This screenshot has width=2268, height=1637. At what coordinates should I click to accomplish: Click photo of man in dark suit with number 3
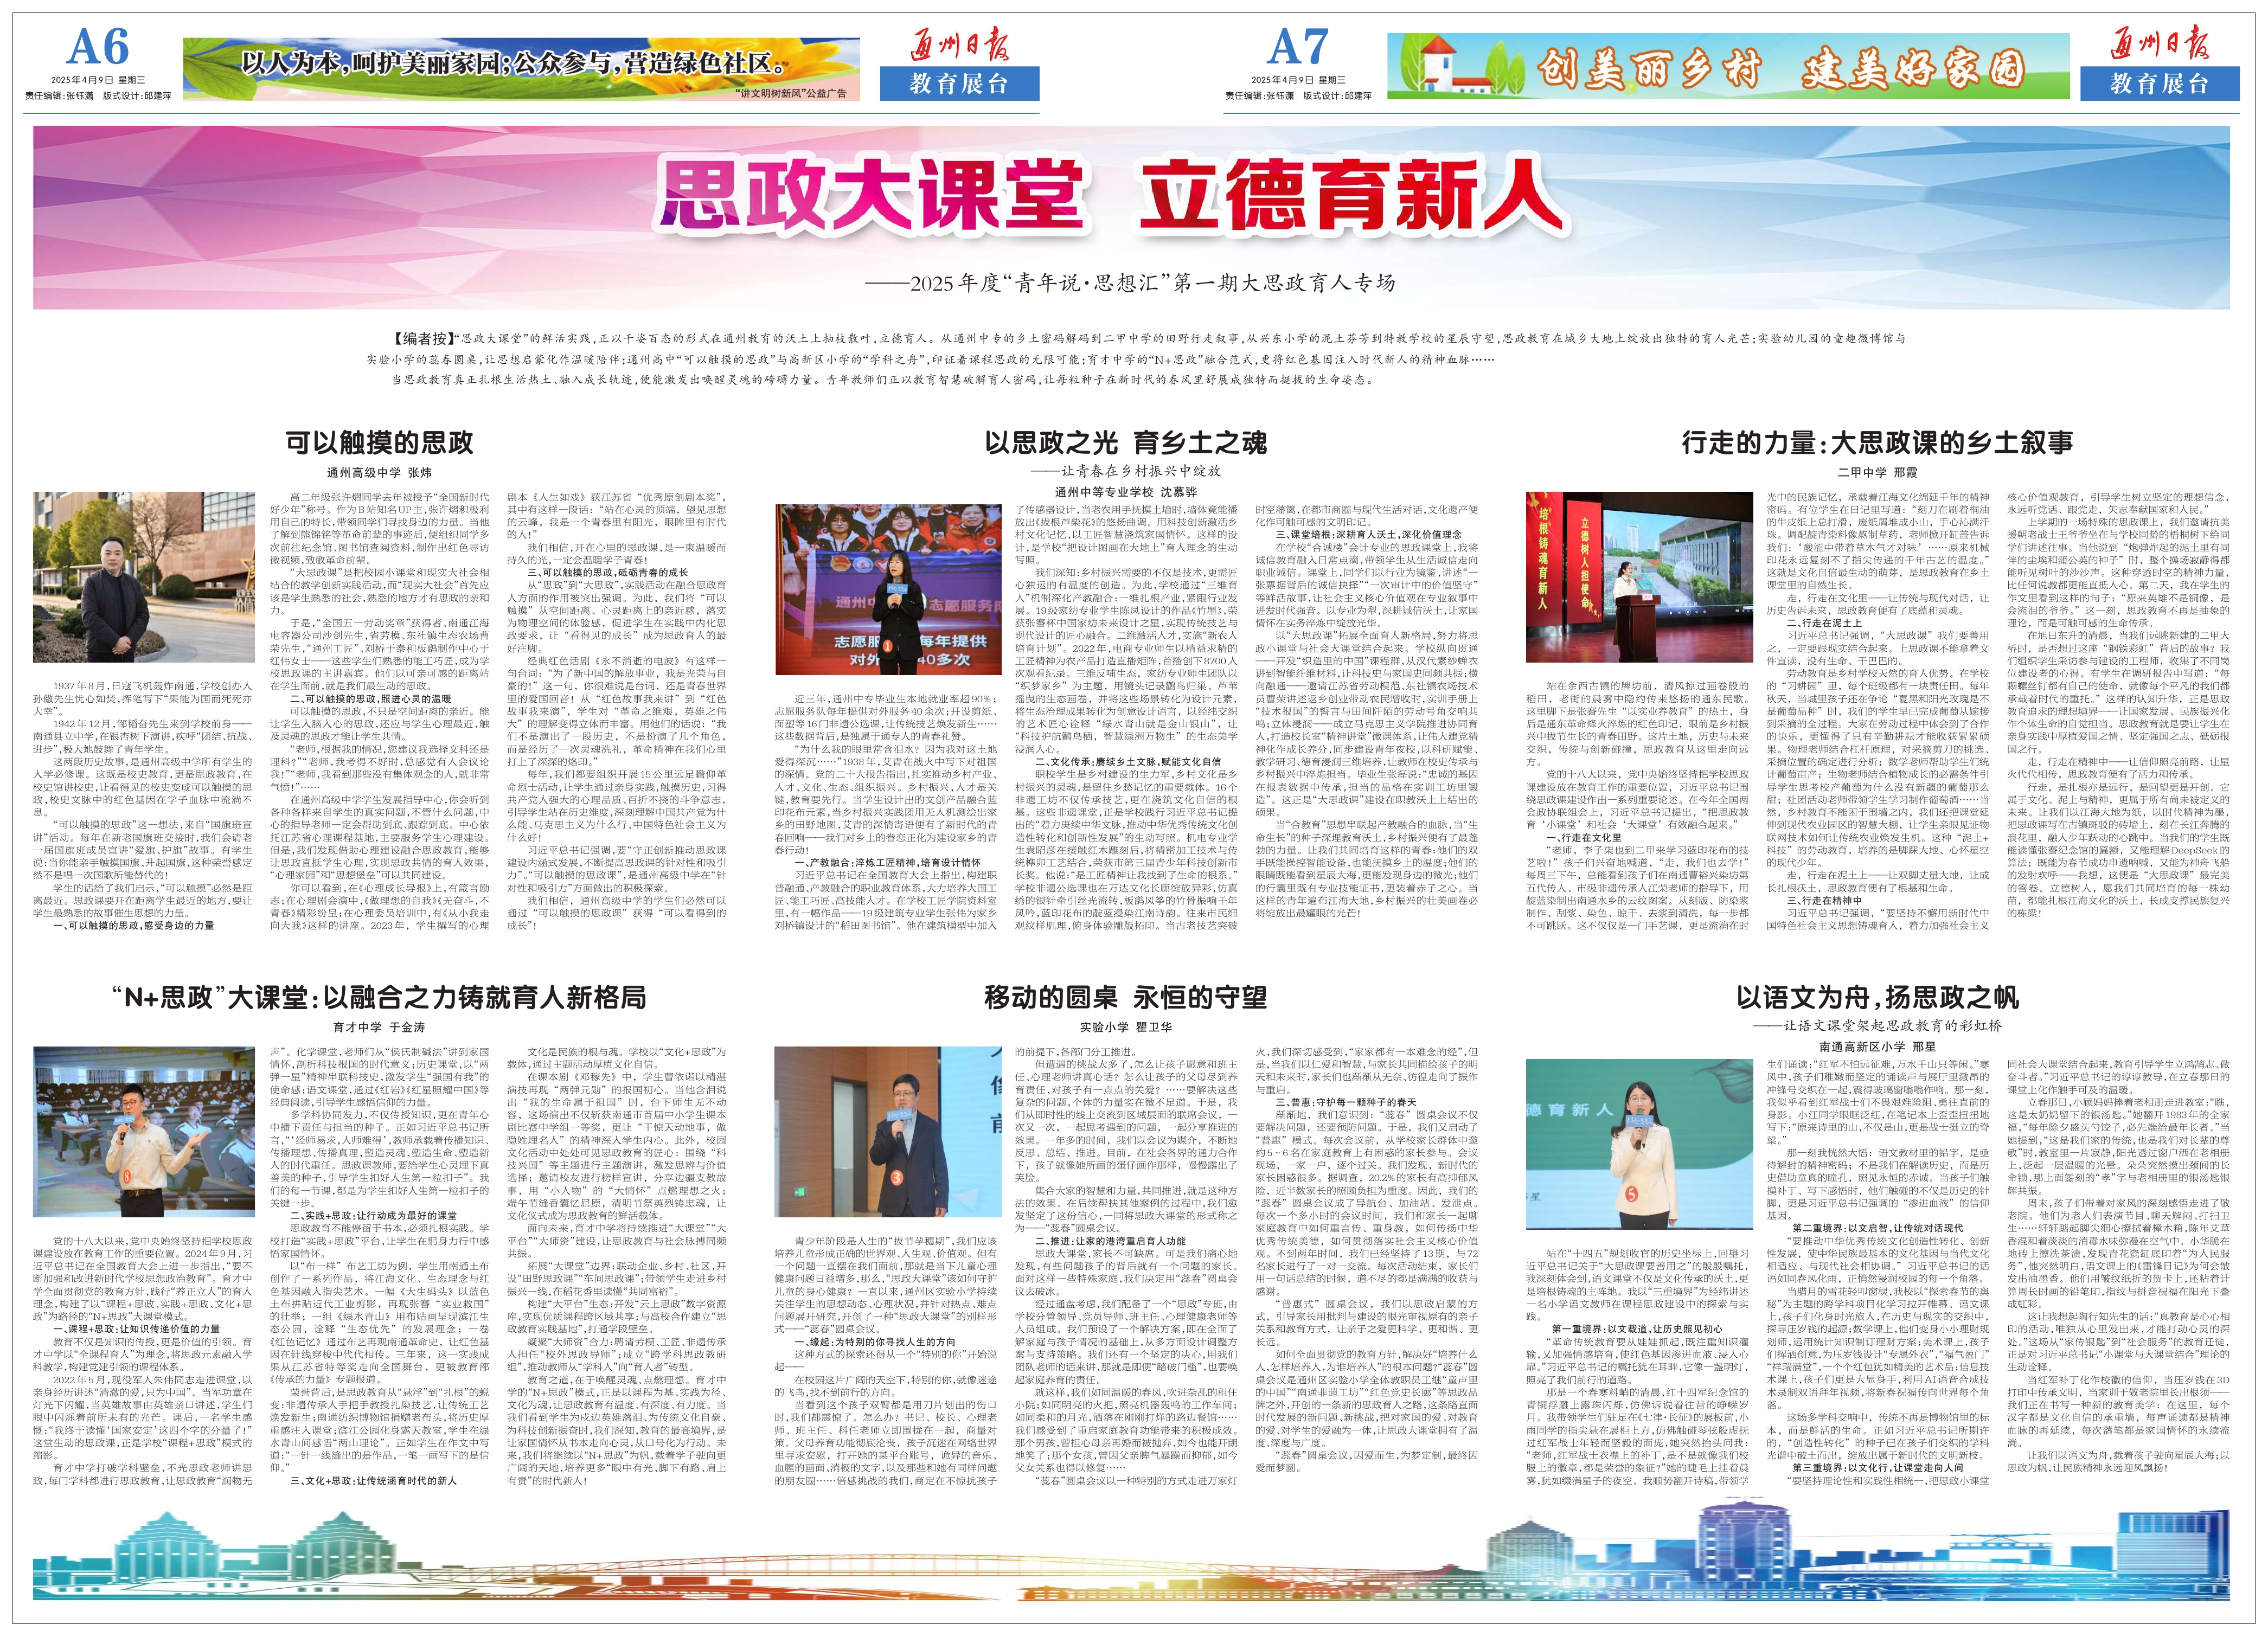click(x=888, y=1132)
